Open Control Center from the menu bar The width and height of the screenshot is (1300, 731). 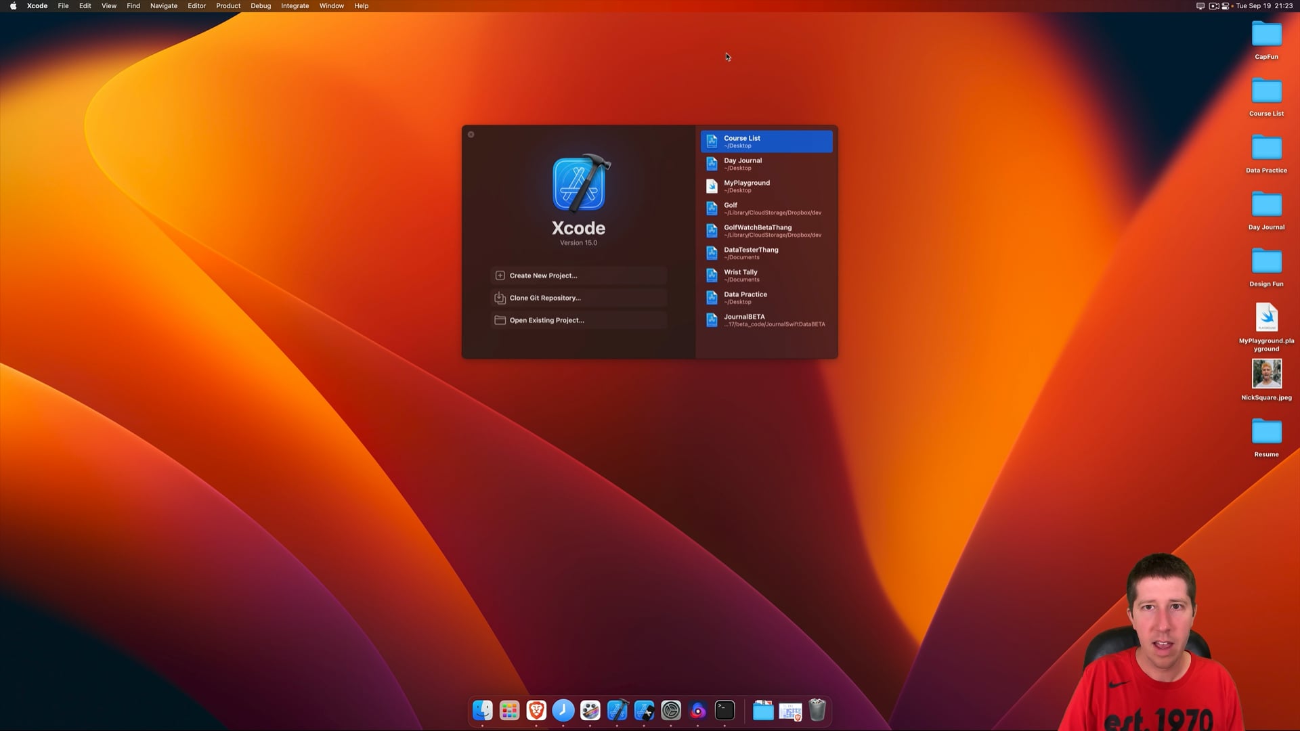tap(1226, 6)
